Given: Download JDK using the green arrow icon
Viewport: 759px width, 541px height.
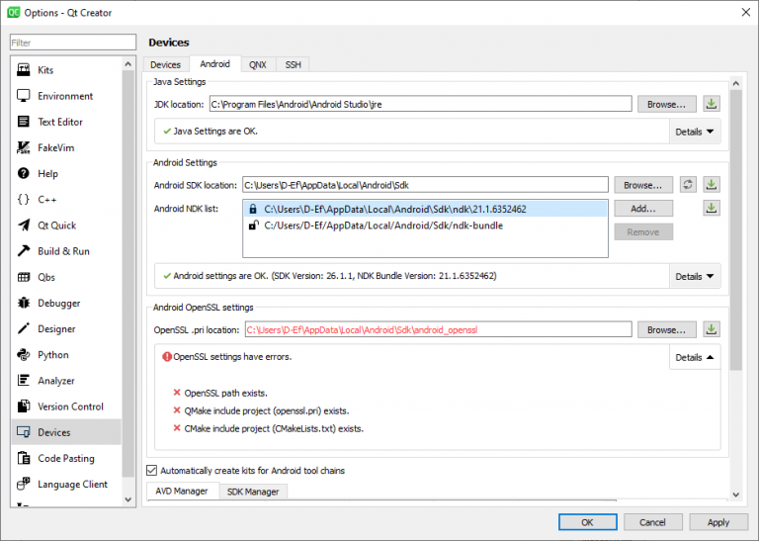Looking at the screenshot, I should coord(712,104).
